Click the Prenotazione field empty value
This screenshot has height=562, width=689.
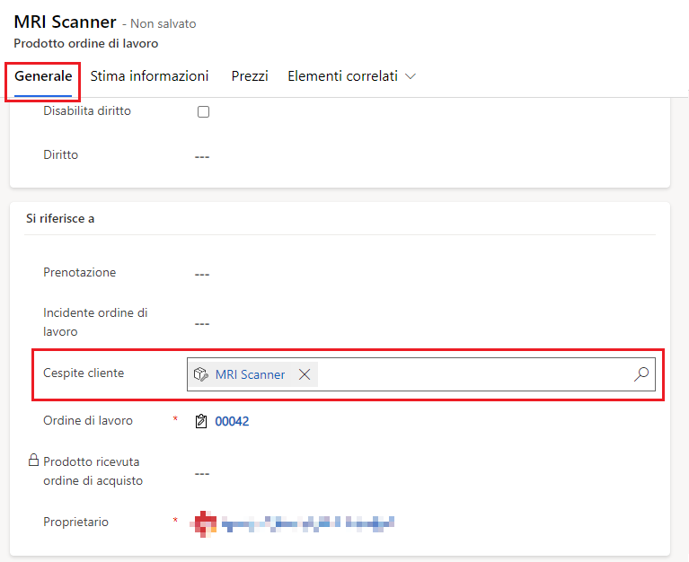(202, 275)
